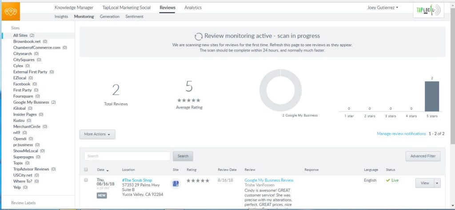Filter by Yelp site
The height and width of the screenshot is (210, 455).
click(x=20, y=187)
